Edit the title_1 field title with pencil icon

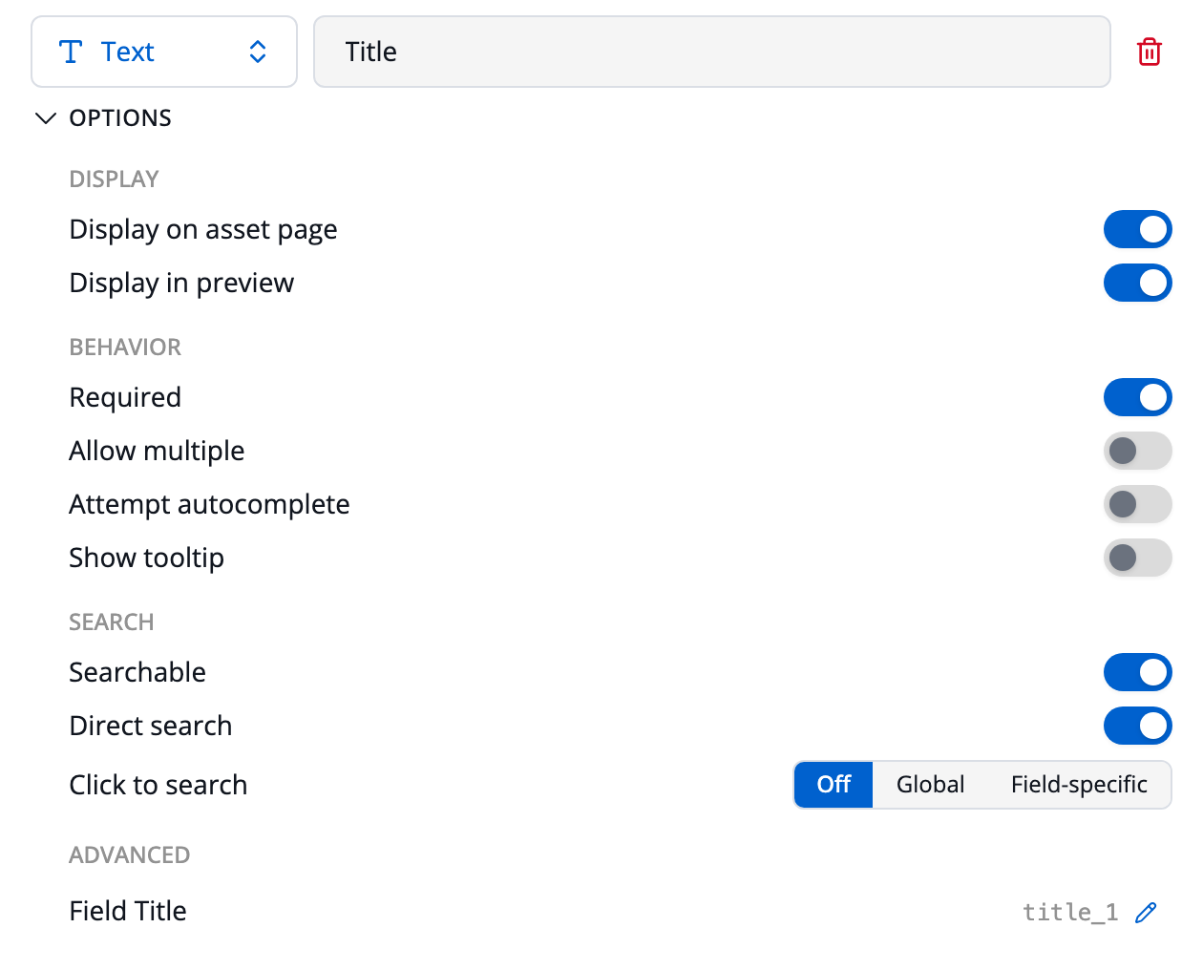(1146, 912)
